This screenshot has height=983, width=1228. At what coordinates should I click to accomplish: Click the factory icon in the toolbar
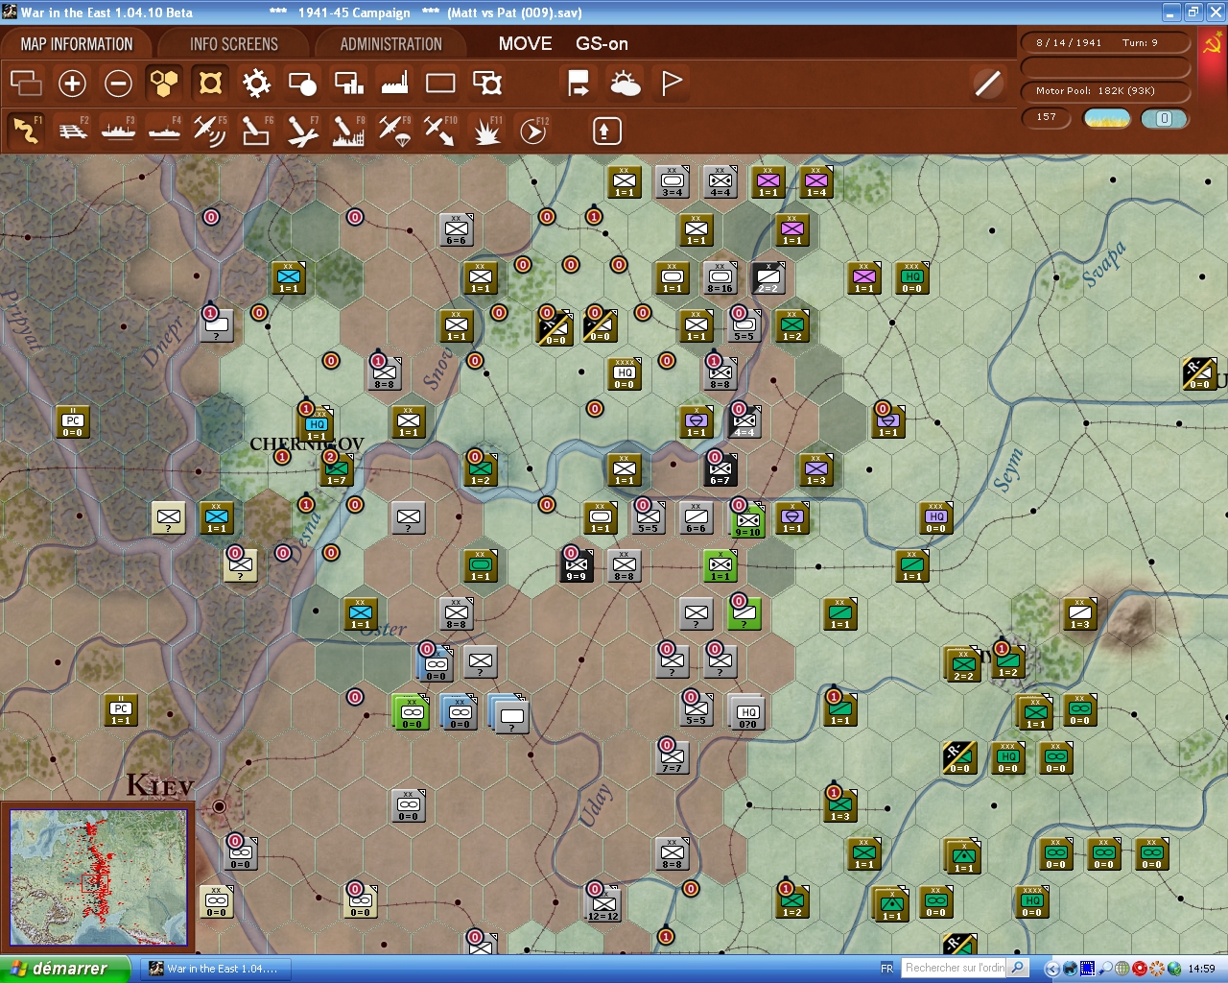394,84
